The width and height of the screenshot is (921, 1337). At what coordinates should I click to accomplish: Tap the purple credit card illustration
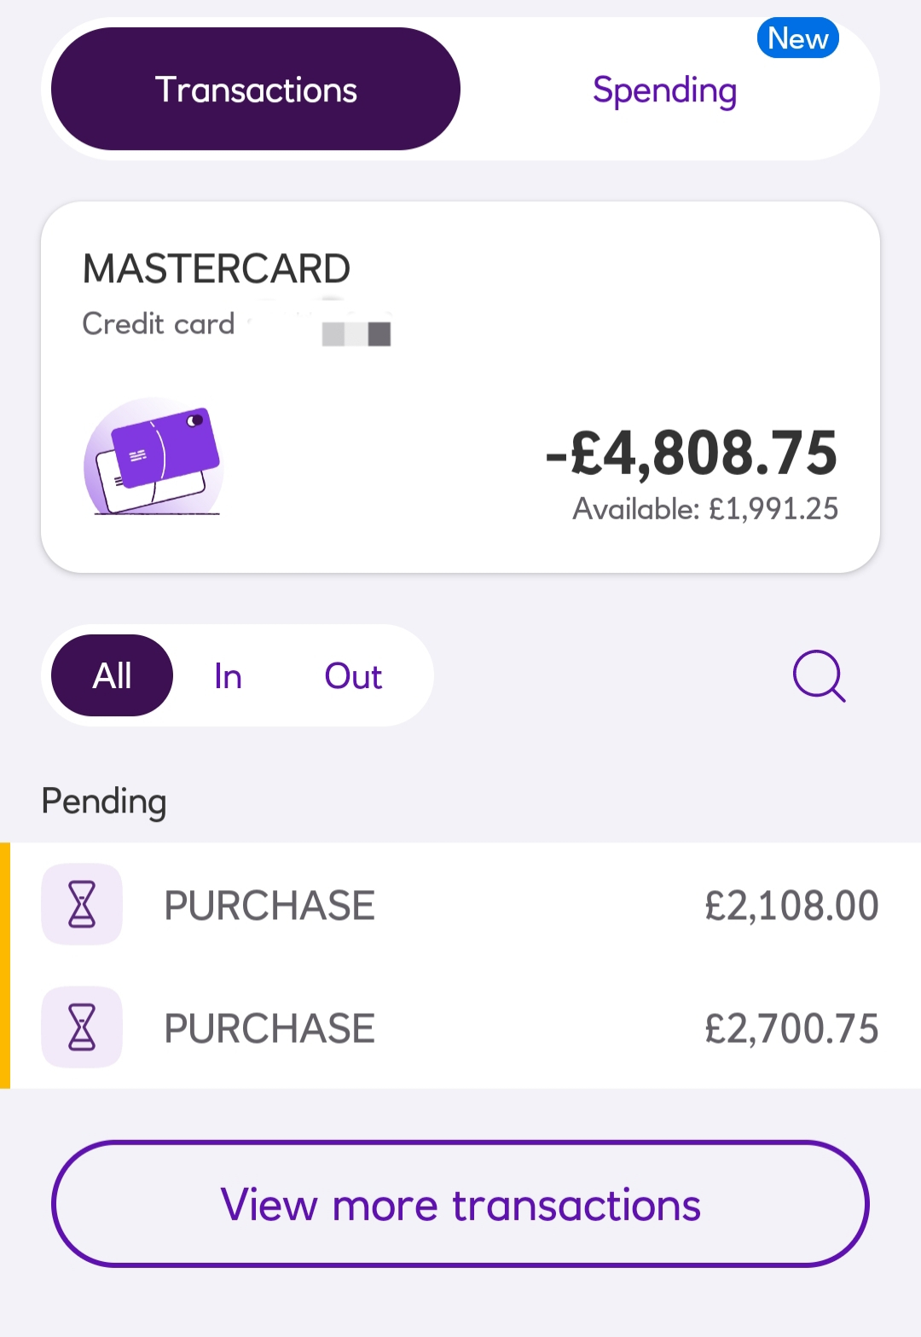153,456
